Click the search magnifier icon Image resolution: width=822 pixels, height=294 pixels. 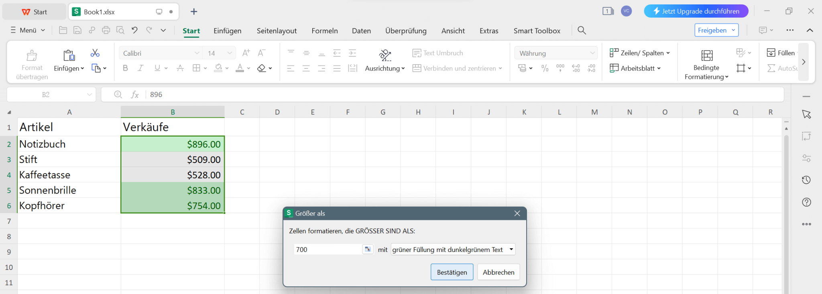(582, 30)
